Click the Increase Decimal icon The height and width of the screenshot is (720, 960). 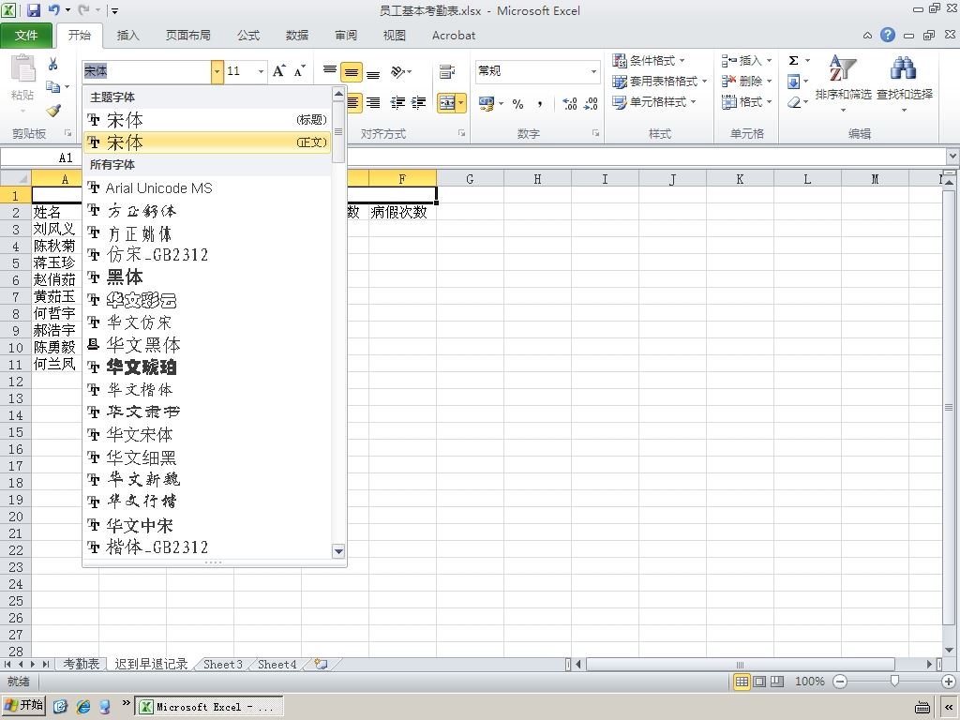pos(569,104)
